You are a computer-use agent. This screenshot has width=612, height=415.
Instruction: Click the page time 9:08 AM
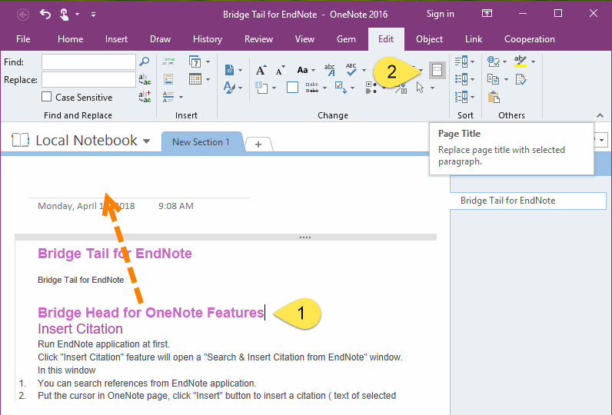[175, 206]
